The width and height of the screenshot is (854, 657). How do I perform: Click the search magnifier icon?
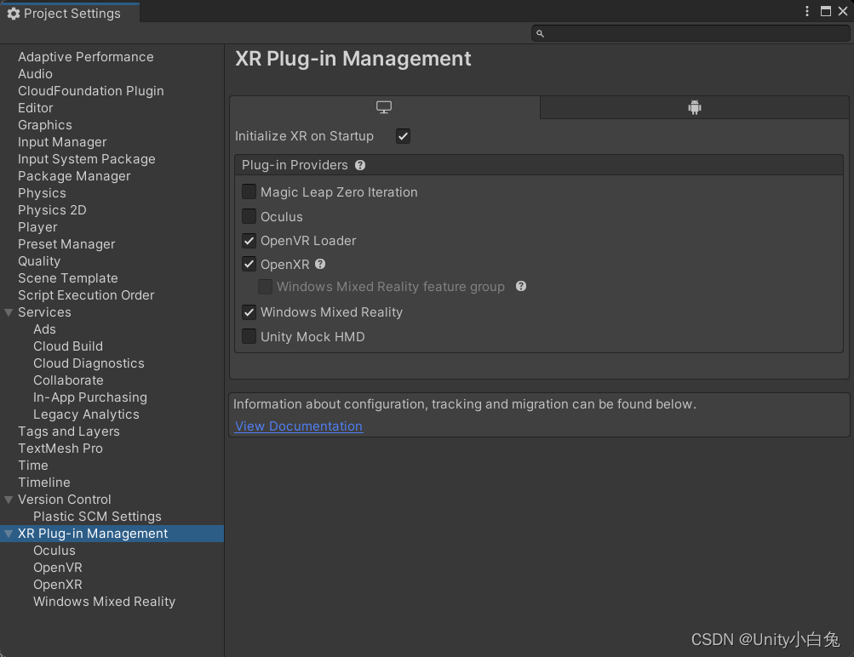point(540,34)
